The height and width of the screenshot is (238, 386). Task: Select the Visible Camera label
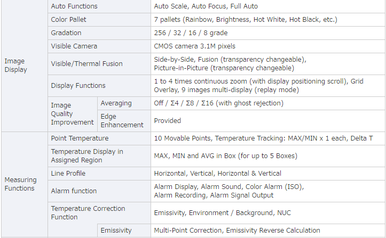74,46
